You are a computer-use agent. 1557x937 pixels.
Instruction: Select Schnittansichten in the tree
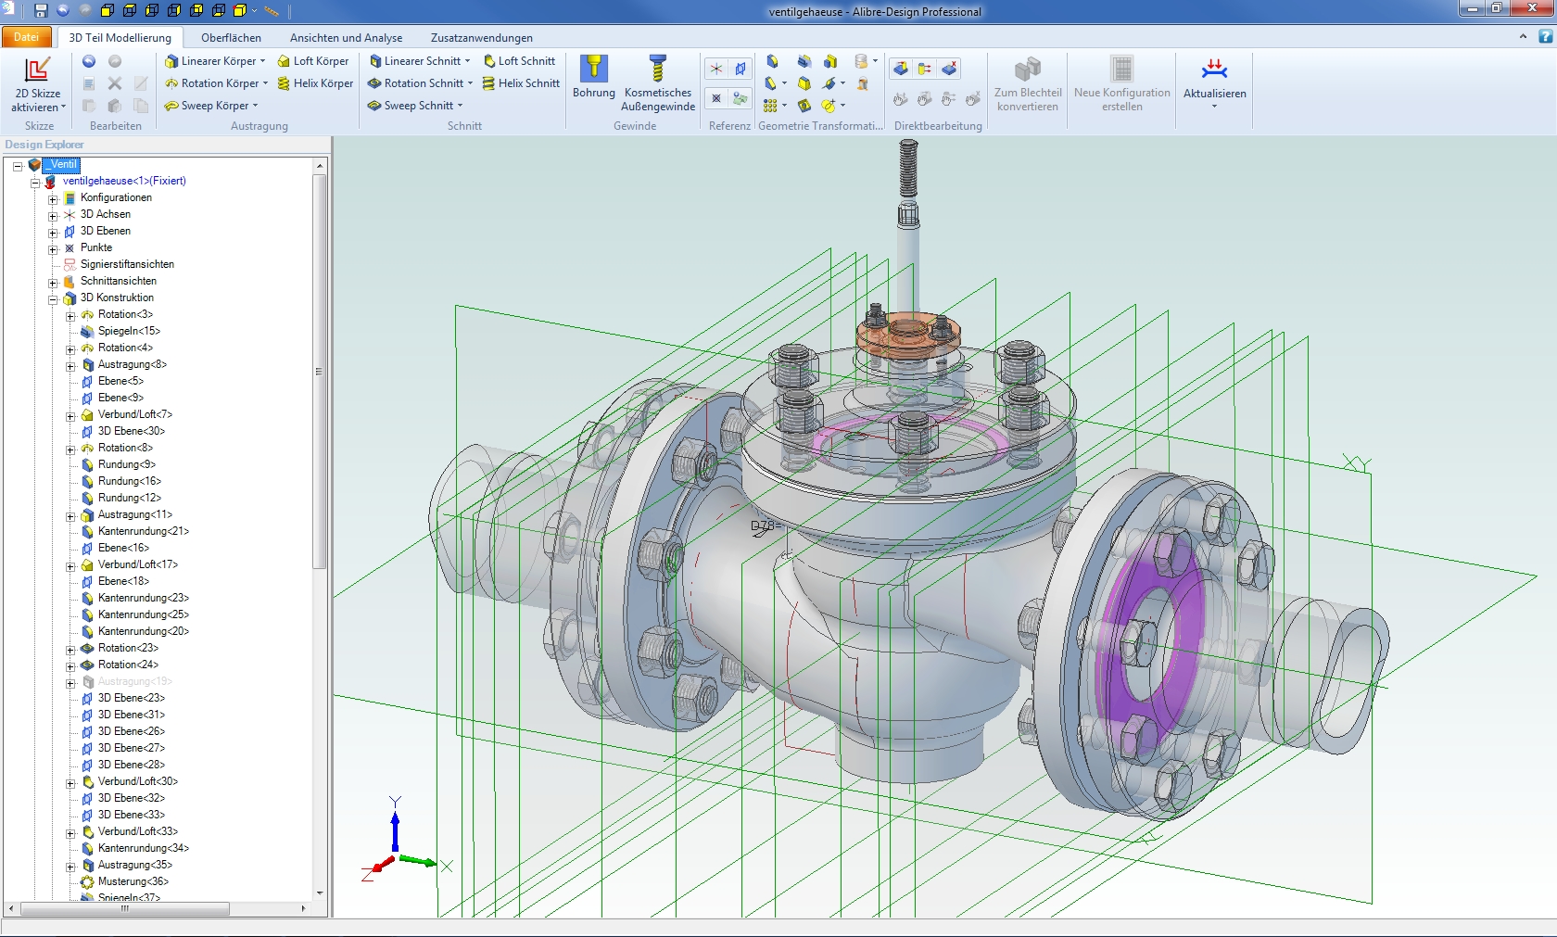click(x=119, y=281)
